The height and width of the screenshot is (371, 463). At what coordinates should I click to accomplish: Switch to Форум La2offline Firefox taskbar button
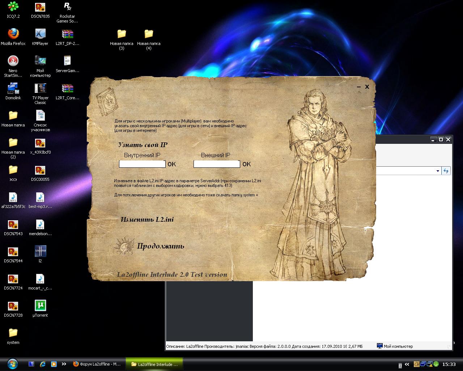point(97,364)
